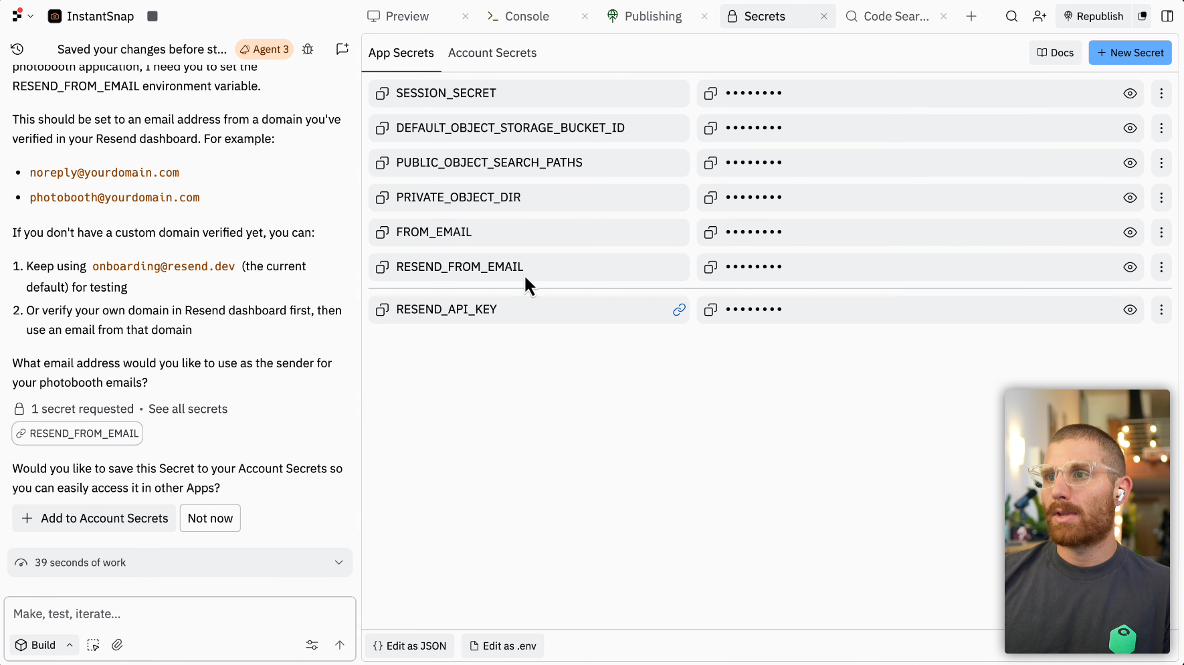Viewport: 1184px width, 665px height.
Task: Click the invite collaborator icon
Action: coord(1039,16)
